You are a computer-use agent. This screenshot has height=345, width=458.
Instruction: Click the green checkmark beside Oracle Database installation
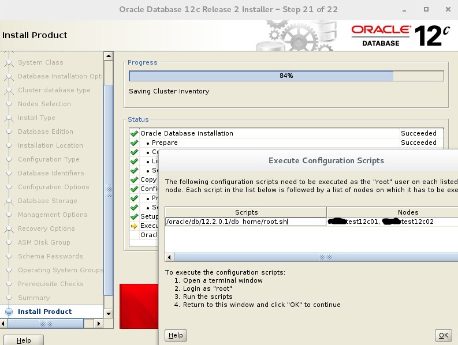pyautogui.click(x=134, y=134)
